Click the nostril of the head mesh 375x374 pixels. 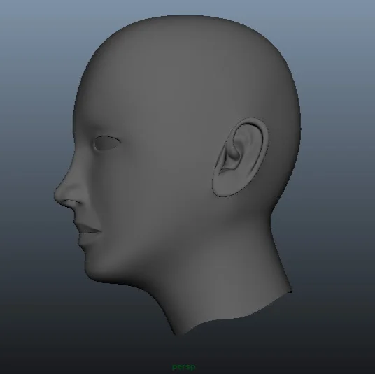(x=73, y=203)
